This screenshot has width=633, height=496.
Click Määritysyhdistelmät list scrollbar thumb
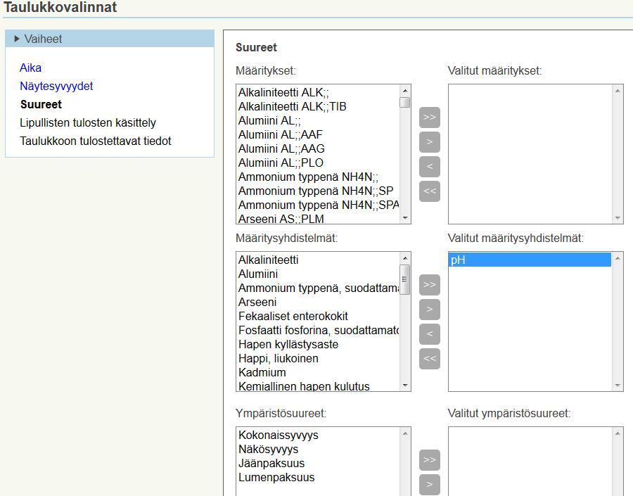point(405,279)
